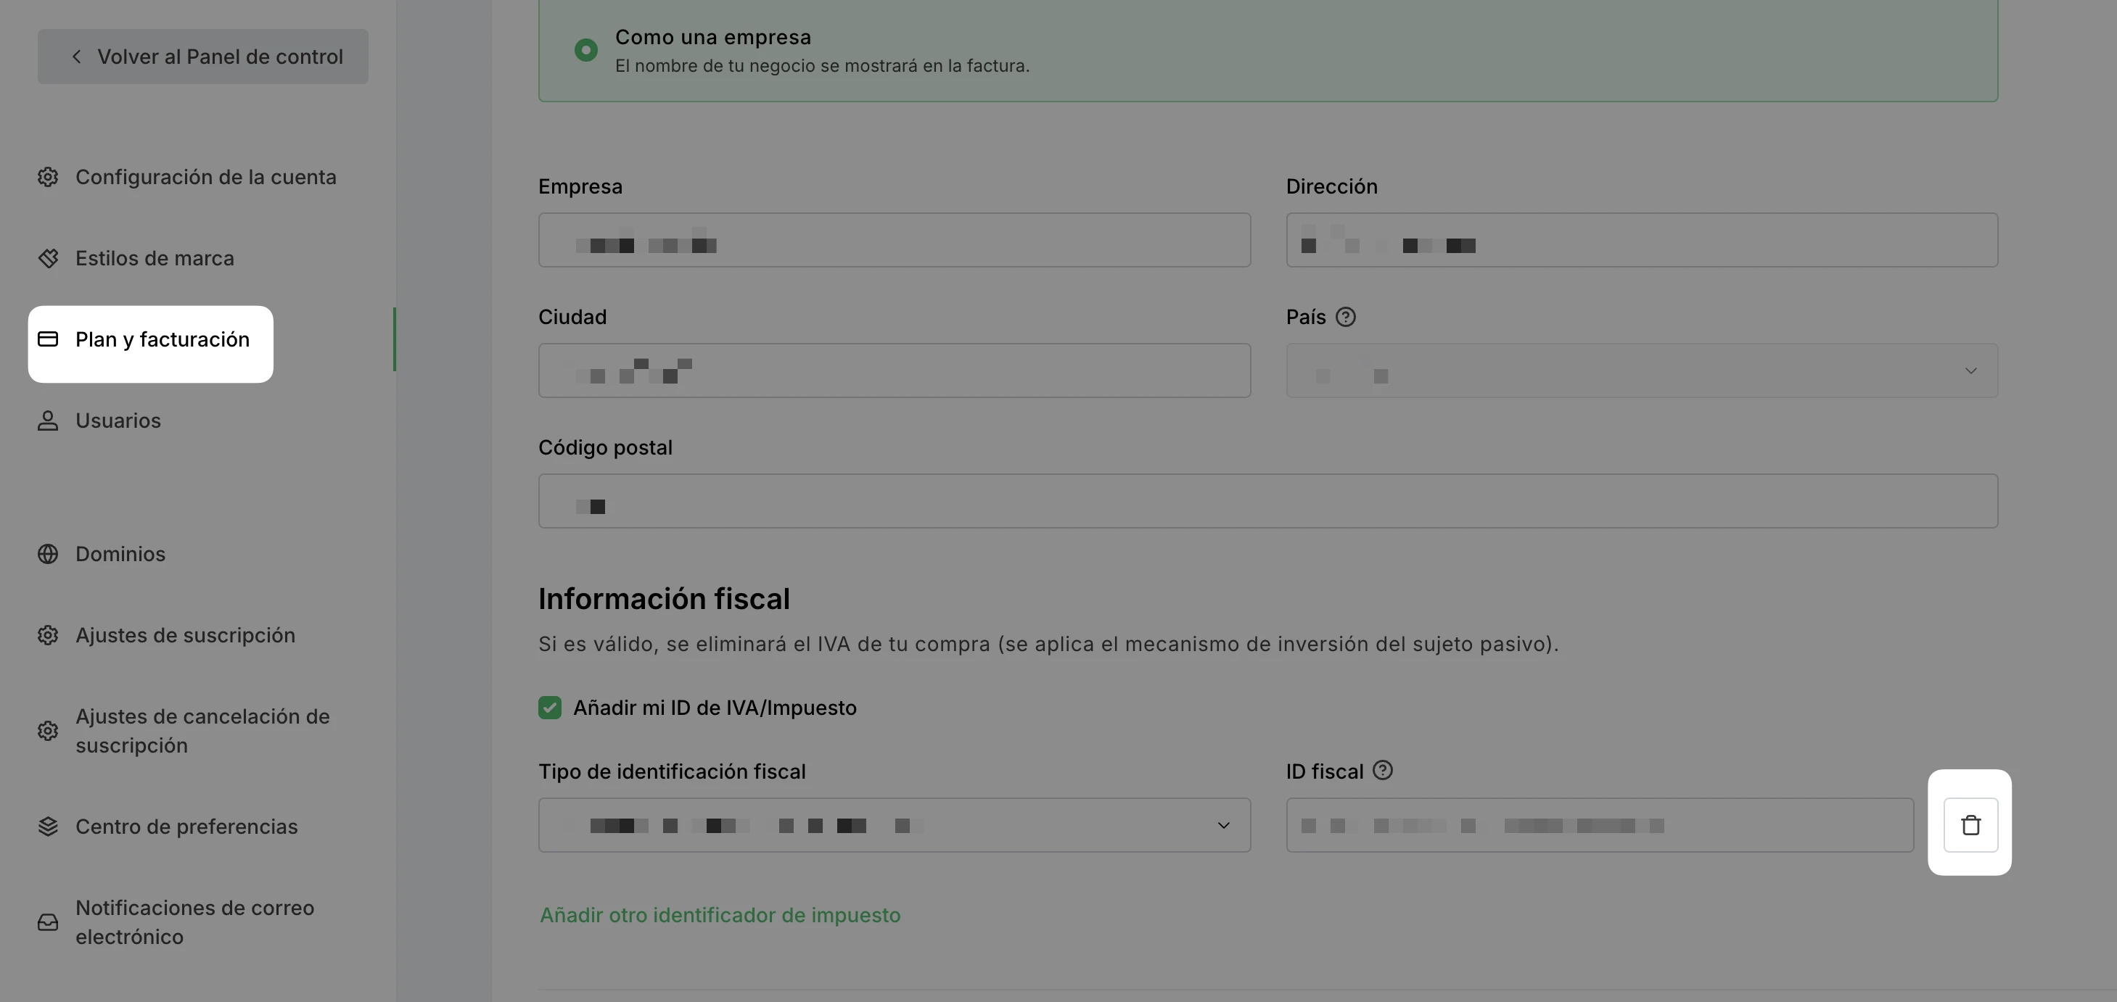Click the gear icon beside Ajustes de suscripción
Screen dimensions: 2117x1002
(48, 636)
